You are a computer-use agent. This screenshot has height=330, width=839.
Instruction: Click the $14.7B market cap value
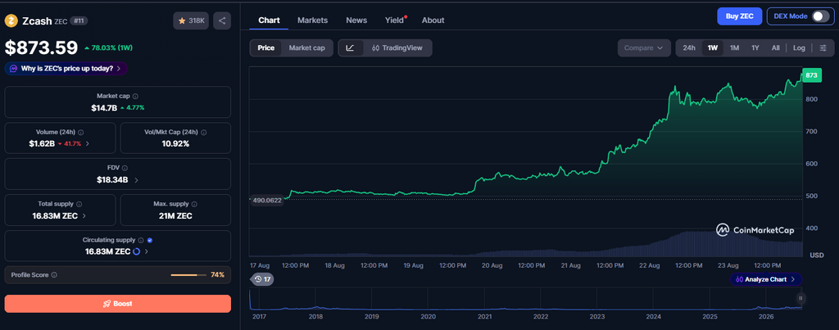104,107
